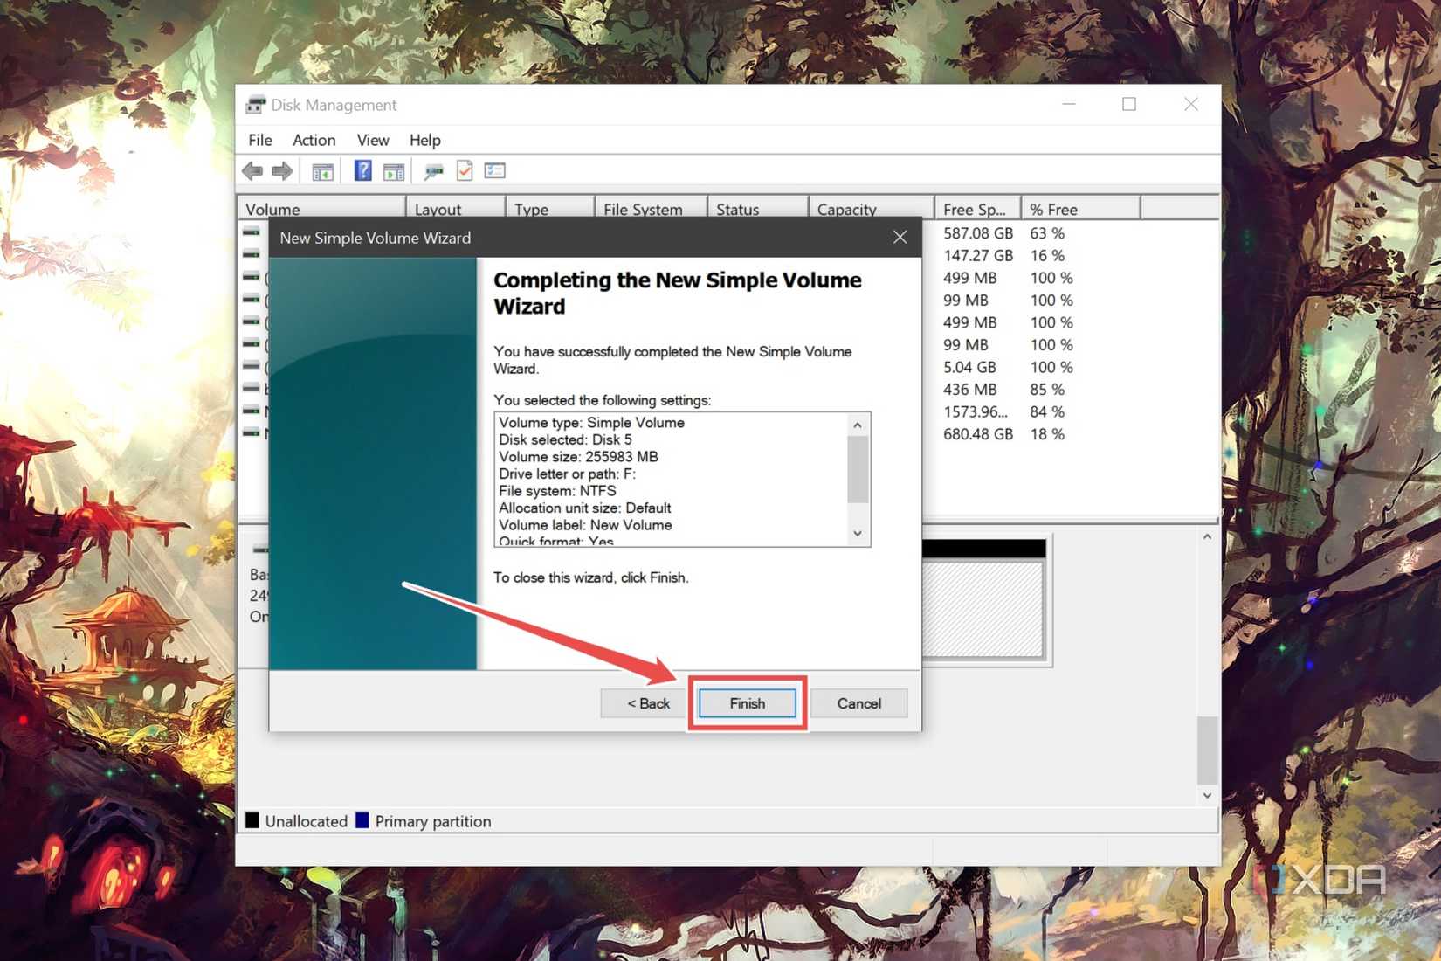
Task: Click the Primary partition legend label
Action: (433, 821)
